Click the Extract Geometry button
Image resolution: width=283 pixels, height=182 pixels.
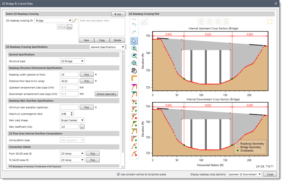[x=106, y=94]
